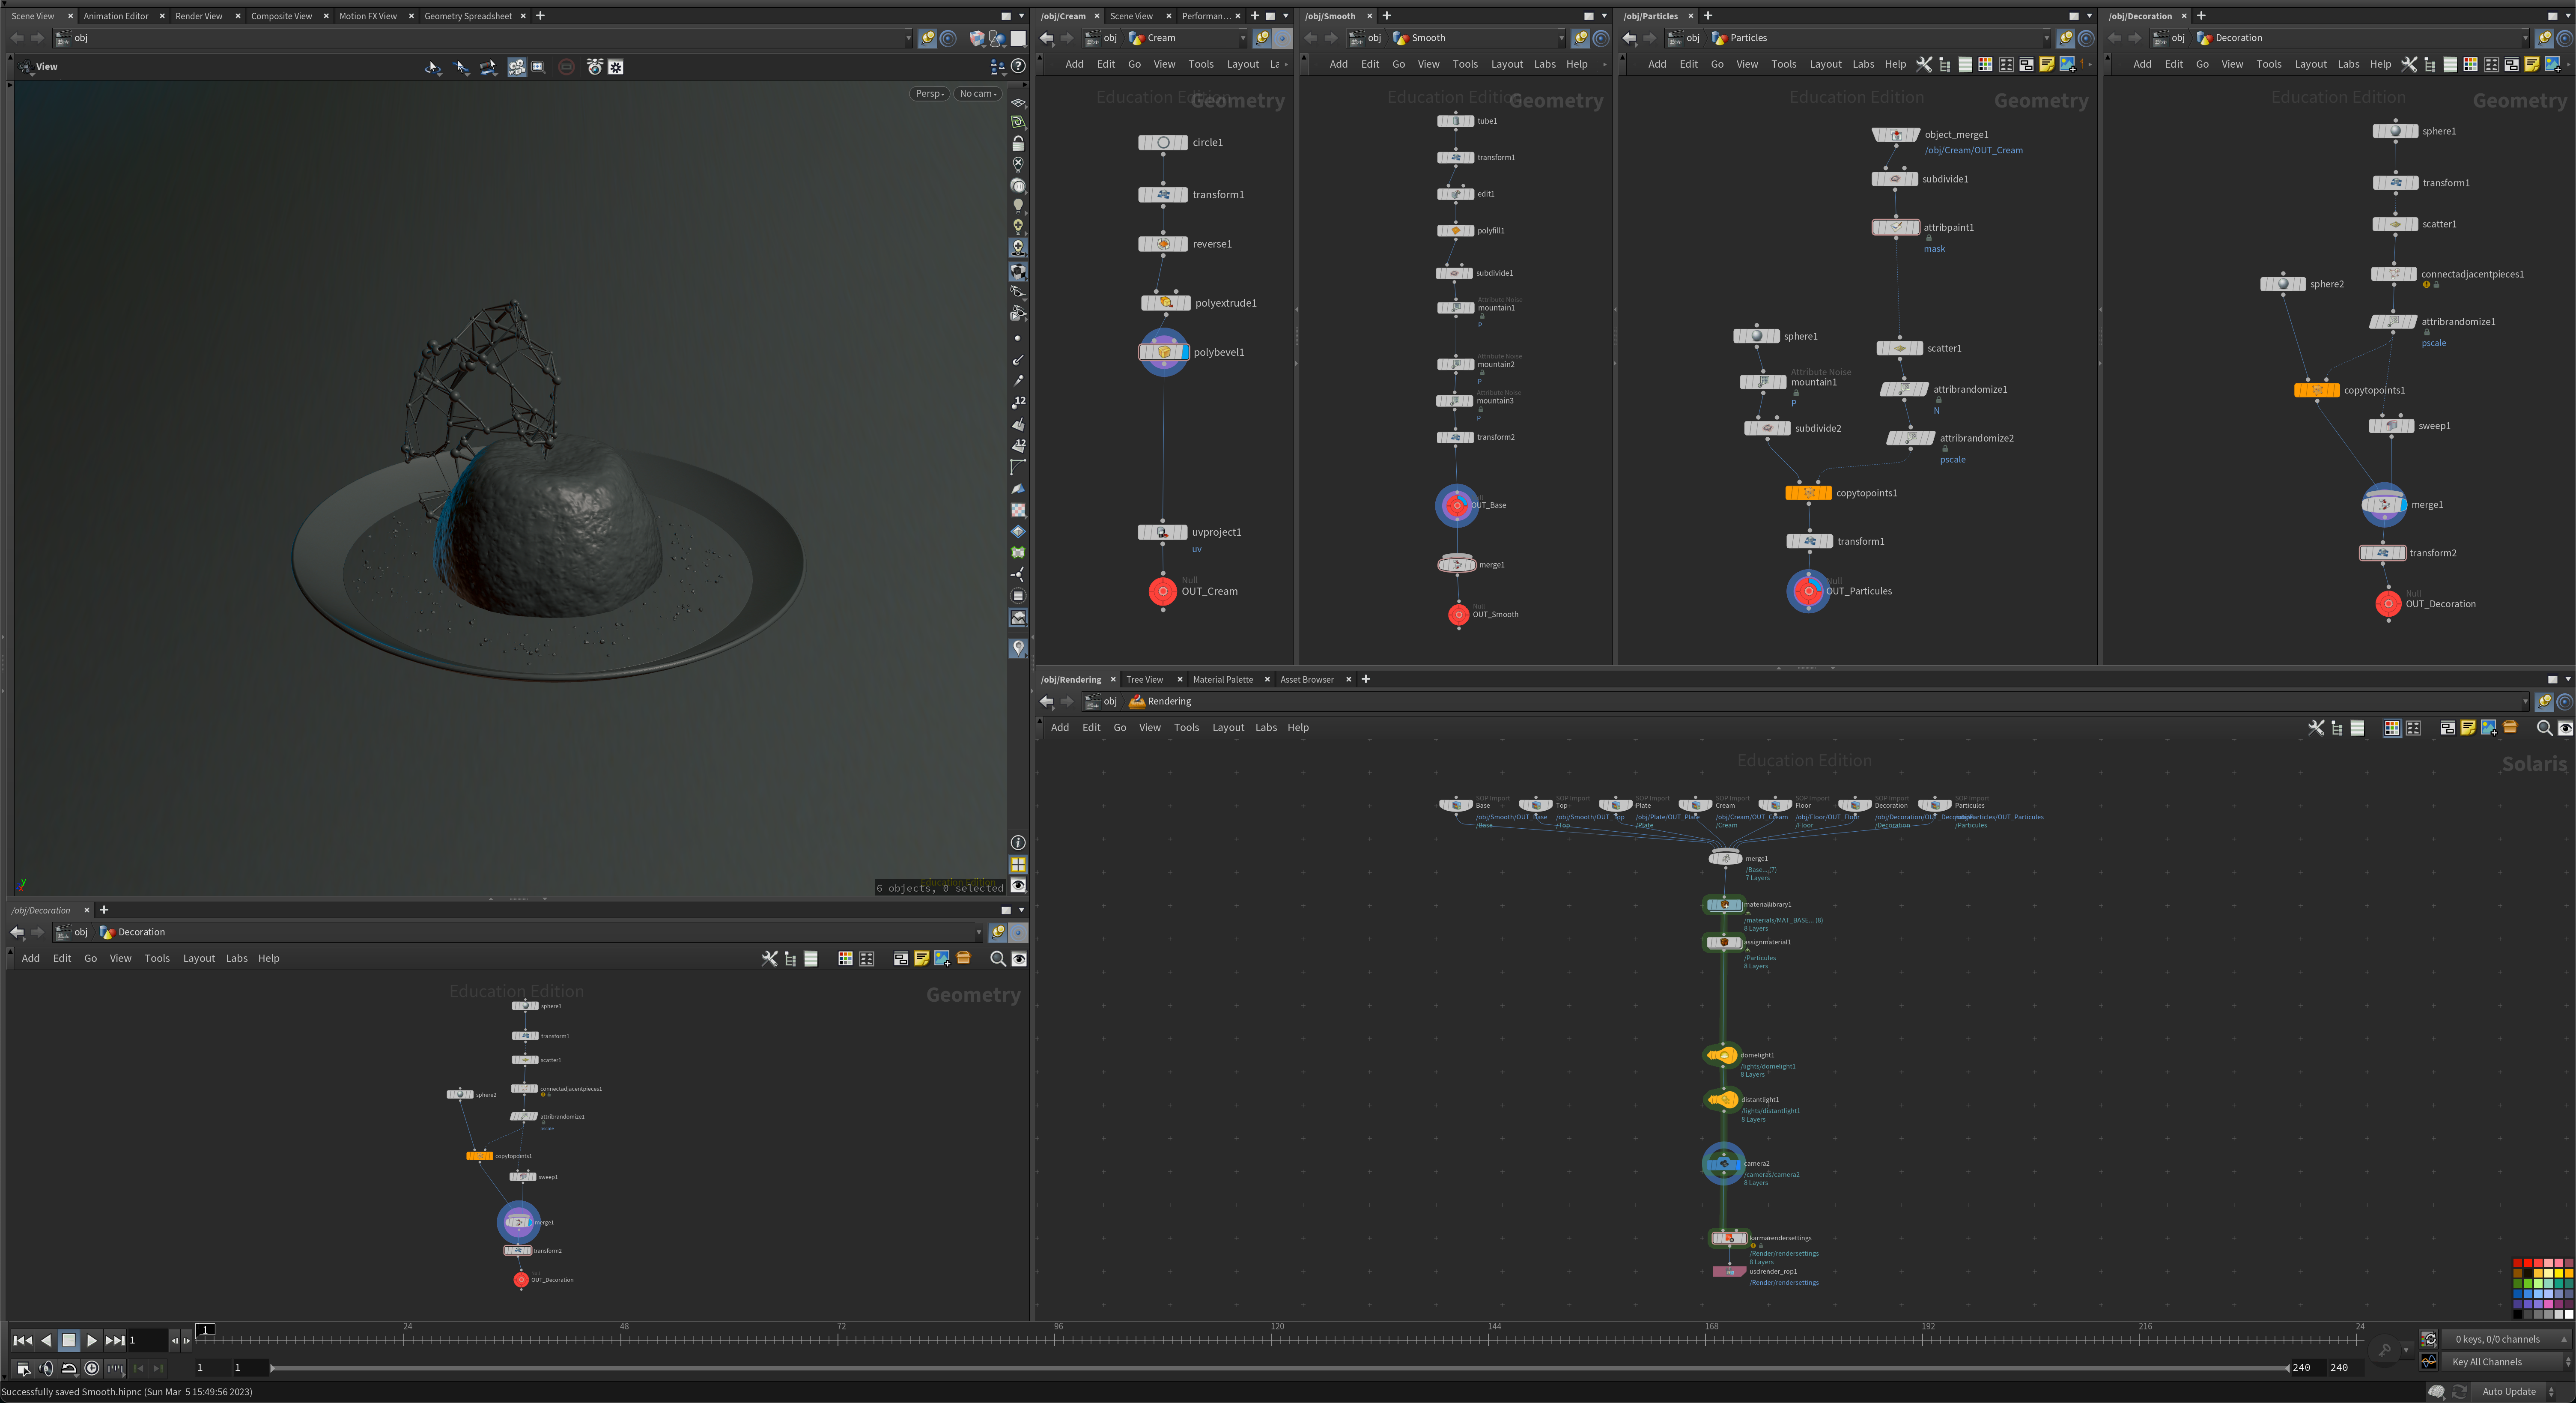Viewport: 2576px width, 1403px height.
Task: Open the Add menu in Cream network
Action: tap(1074, 64)
